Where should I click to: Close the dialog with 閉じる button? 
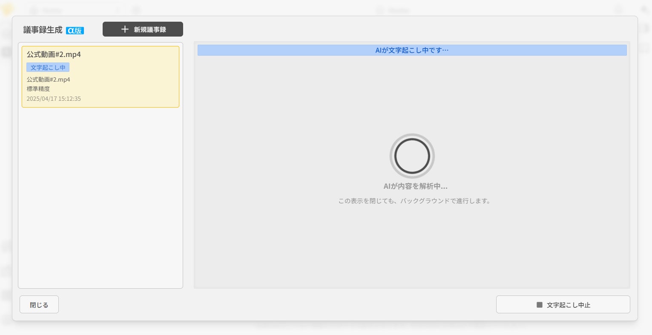point(39,305)
